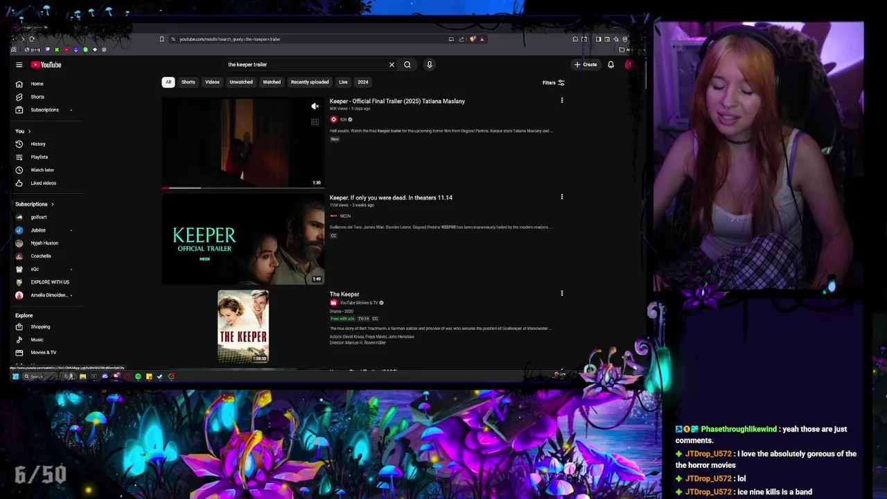Select the 2024 filter chip
887x499 pixels.
pyautogui.click(x=362, y=82)
